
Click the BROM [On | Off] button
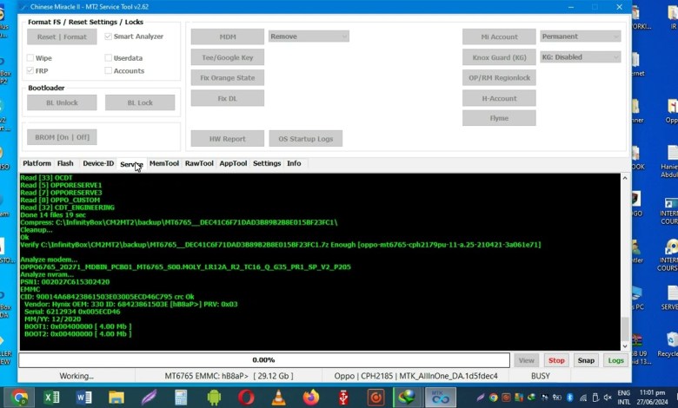click(62, 137)
